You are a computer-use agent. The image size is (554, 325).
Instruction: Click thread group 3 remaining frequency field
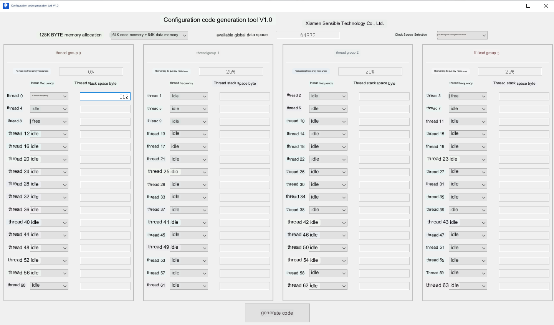click(510, 72)
